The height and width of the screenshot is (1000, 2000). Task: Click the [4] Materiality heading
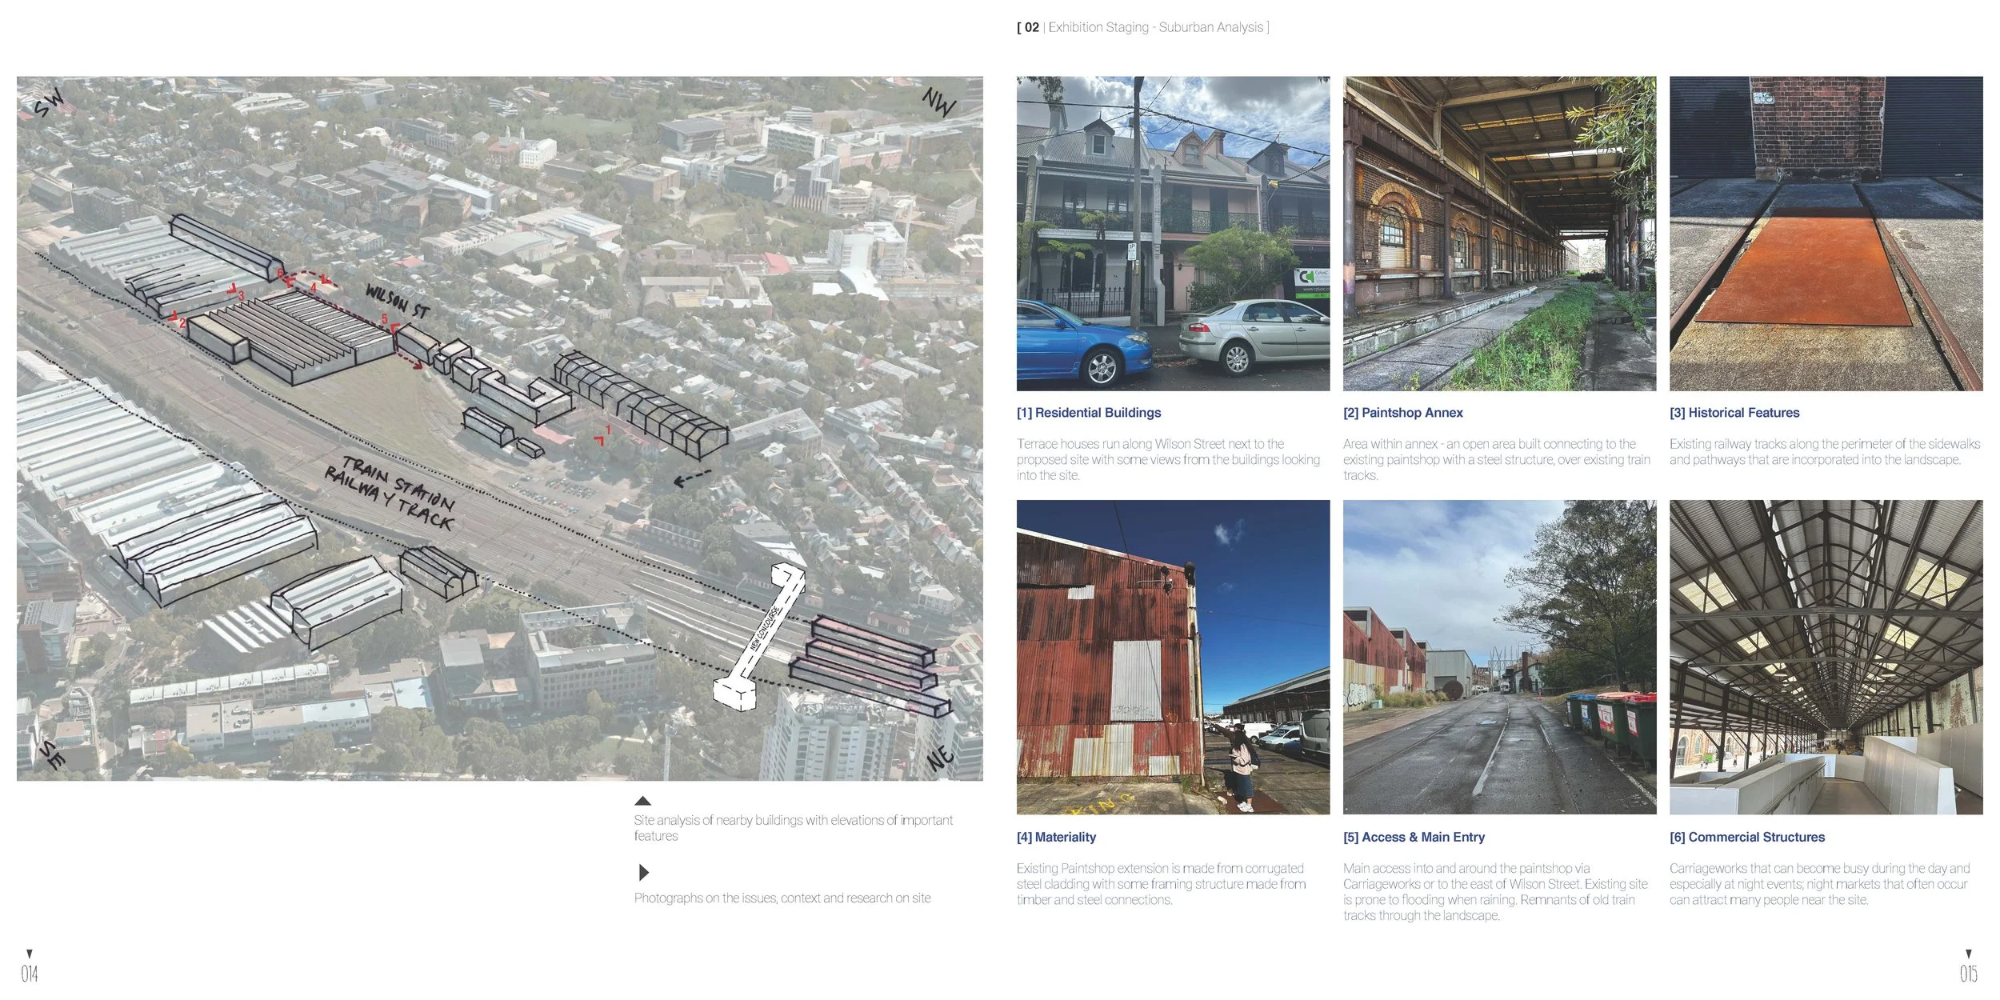[x=1056, y=837]
